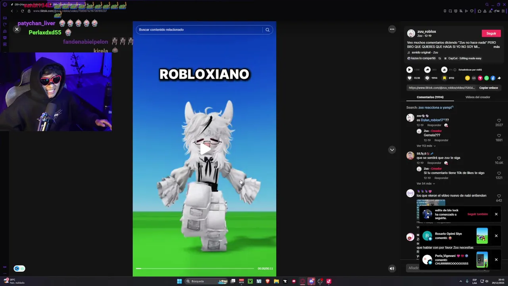The height and width of the screenshot is (286, 508).
Task: Click the vidIQ views play icon
Action: pyautogui.click(x=409, y=70)
